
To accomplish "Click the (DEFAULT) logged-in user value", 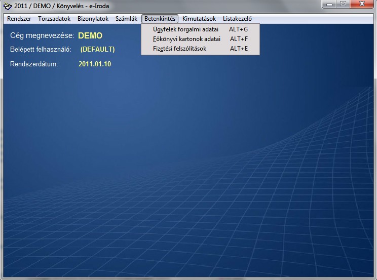I will (x=98, y=50).
